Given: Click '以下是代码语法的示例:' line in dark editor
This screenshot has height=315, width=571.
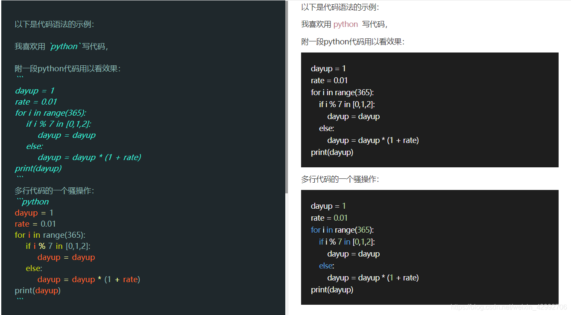Looking at the screenshot, I should tap(54, 24).
